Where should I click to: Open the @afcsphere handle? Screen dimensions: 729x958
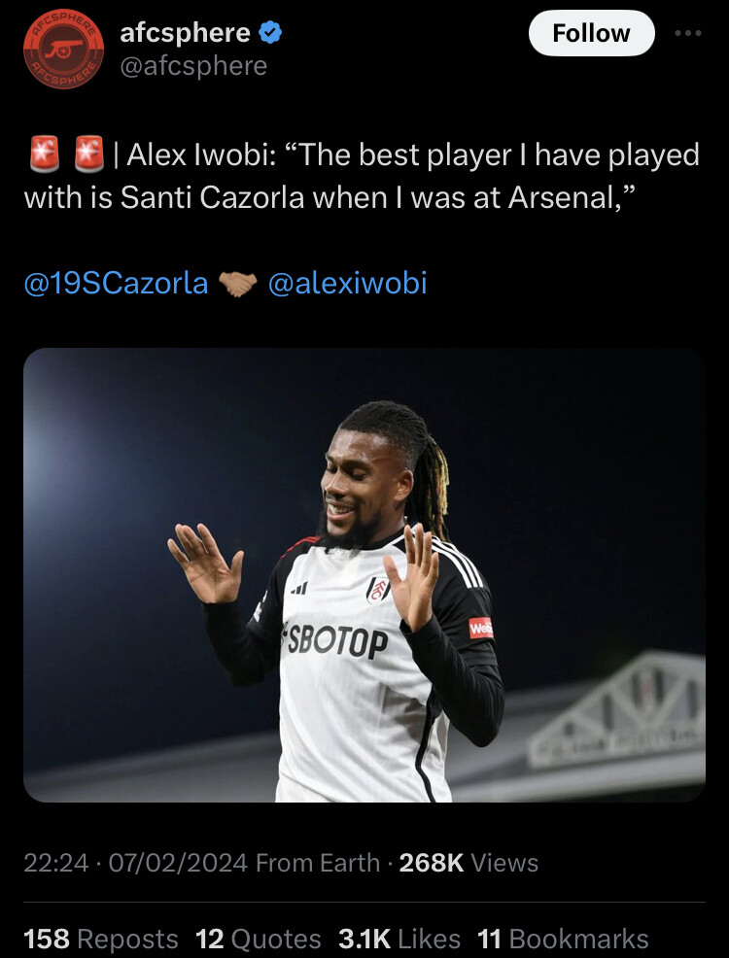point(193,65)
